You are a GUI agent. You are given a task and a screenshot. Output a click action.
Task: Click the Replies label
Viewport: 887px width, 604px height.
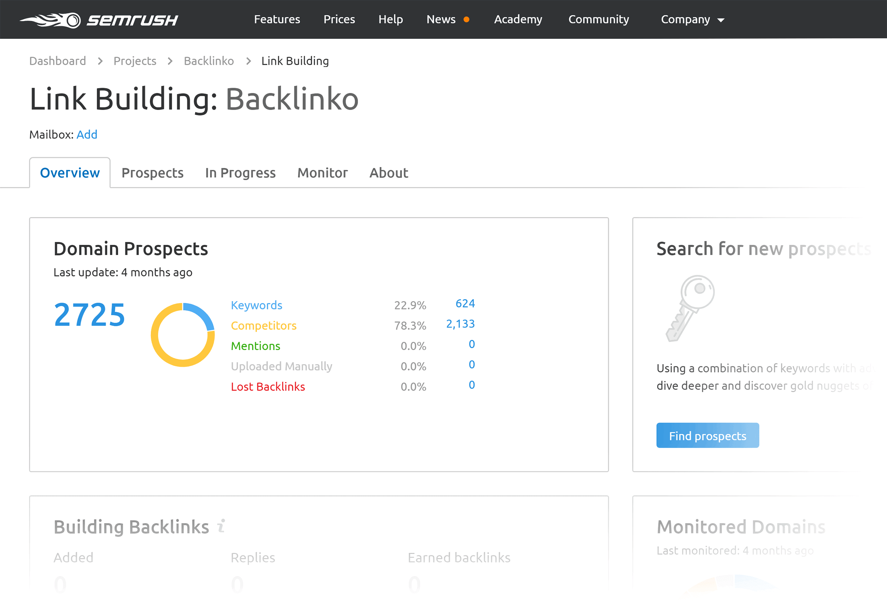click(x=253, y=558)
